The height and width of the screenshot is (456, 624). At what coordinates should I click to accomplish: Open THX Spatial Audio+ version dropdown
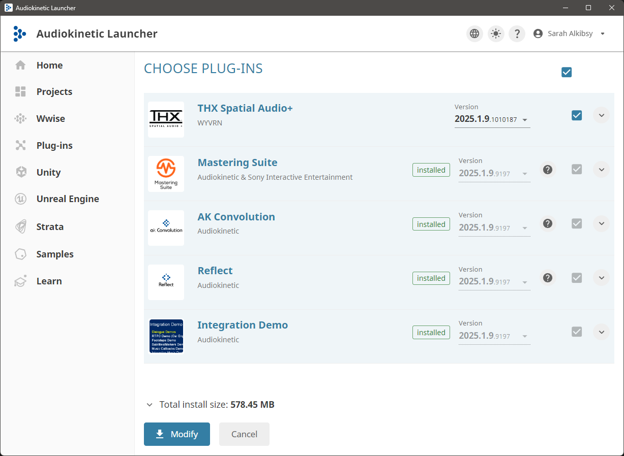click(x=492, y=120)
